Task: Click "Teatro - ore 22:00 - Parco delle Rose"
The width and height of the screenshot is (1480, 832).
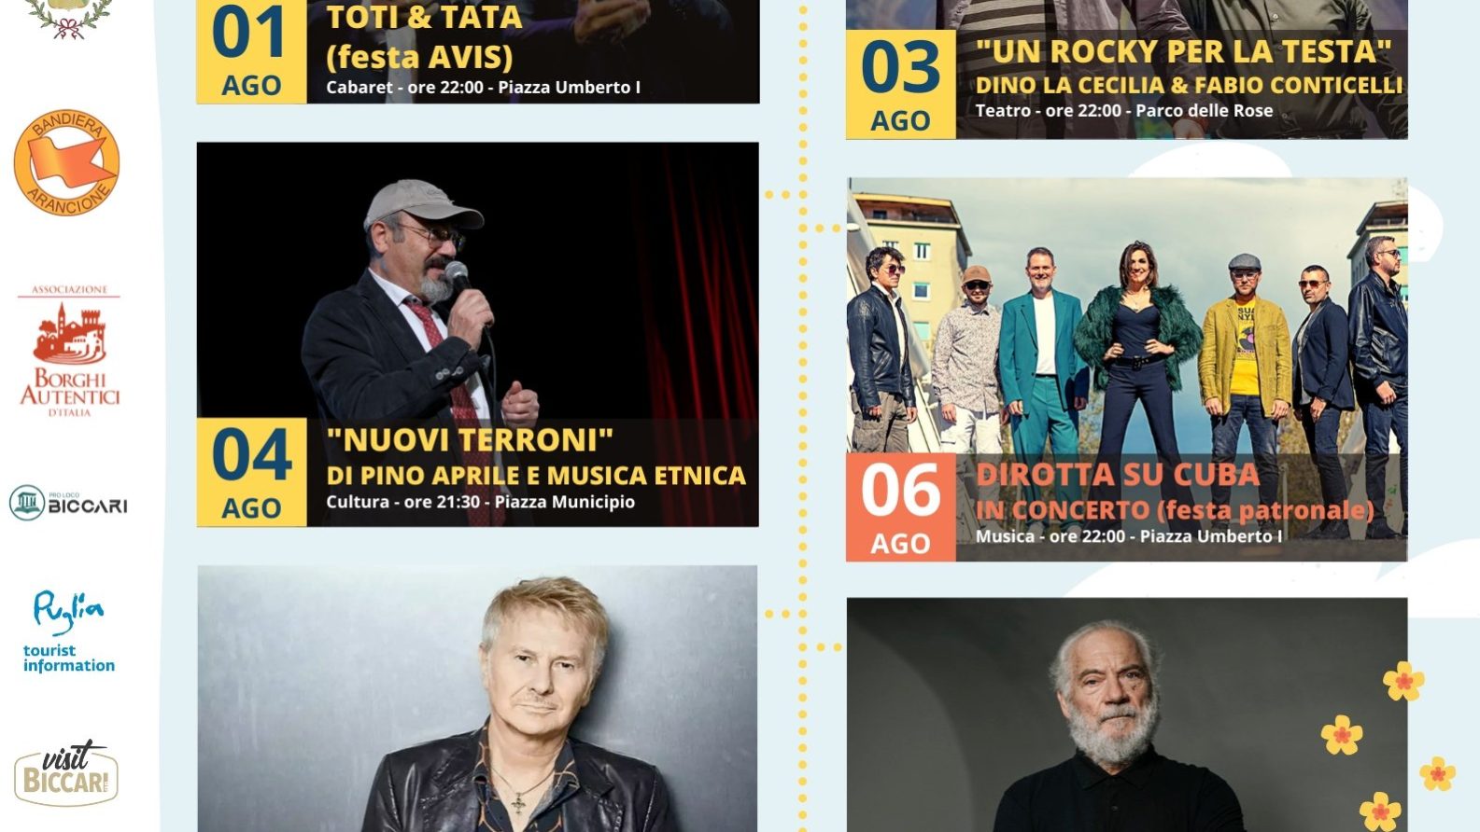Action: tap(1124, 110)
